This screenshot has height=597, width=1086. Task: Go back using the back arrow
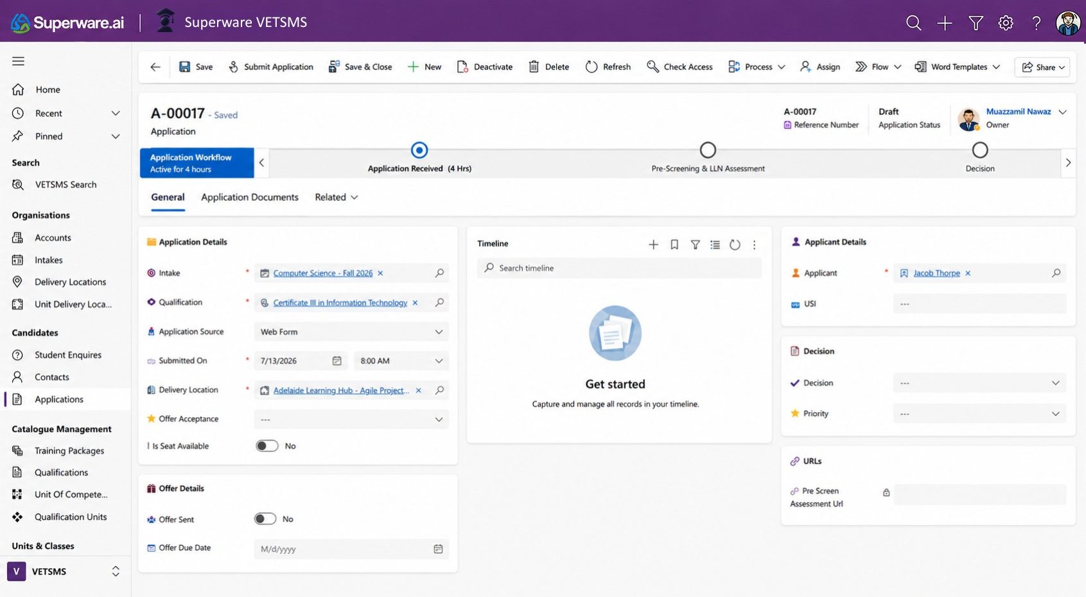click(x=155, y=67)
